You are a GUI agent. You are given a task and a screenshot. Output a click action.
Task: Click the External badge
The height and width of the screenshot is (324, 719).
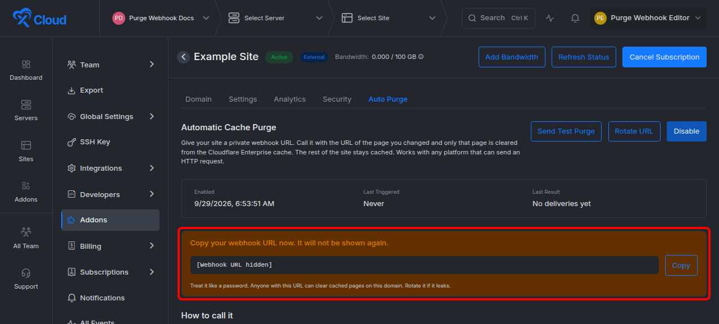[314, 57]
